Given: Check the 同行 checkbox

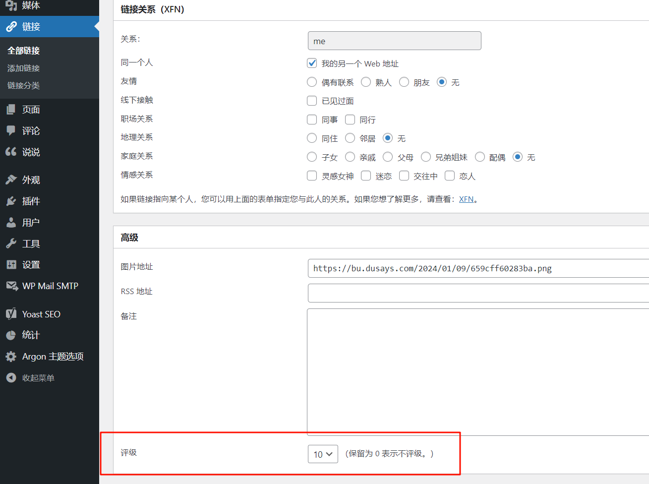Looking at the screenshot, I should (x=350, y=120).
